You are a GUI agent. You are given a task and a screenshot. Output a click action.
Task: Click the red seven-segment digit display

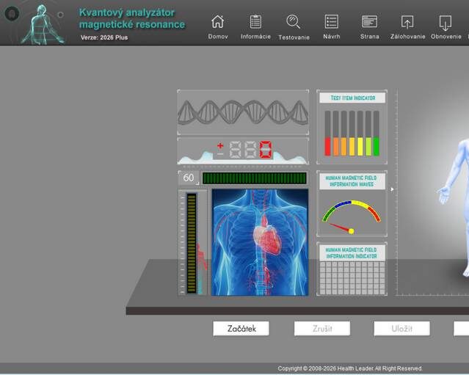coord(266,150)
